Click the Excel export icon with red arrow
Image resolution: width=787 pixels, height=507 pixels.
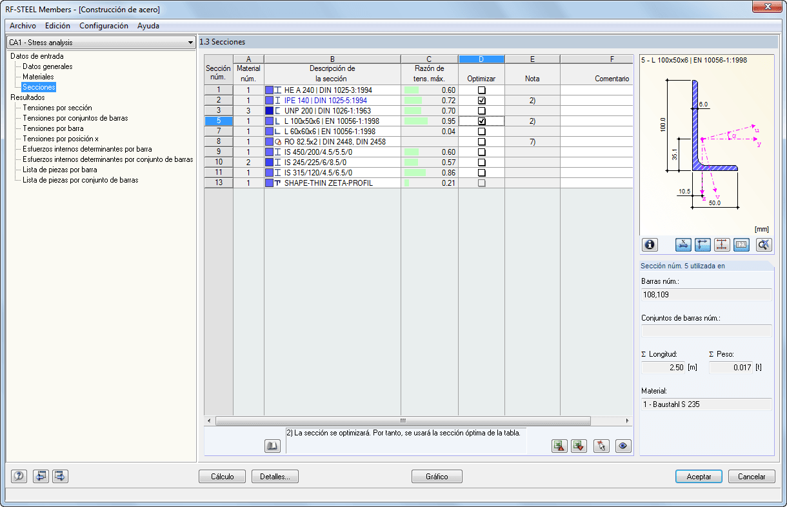coord(560,446)
